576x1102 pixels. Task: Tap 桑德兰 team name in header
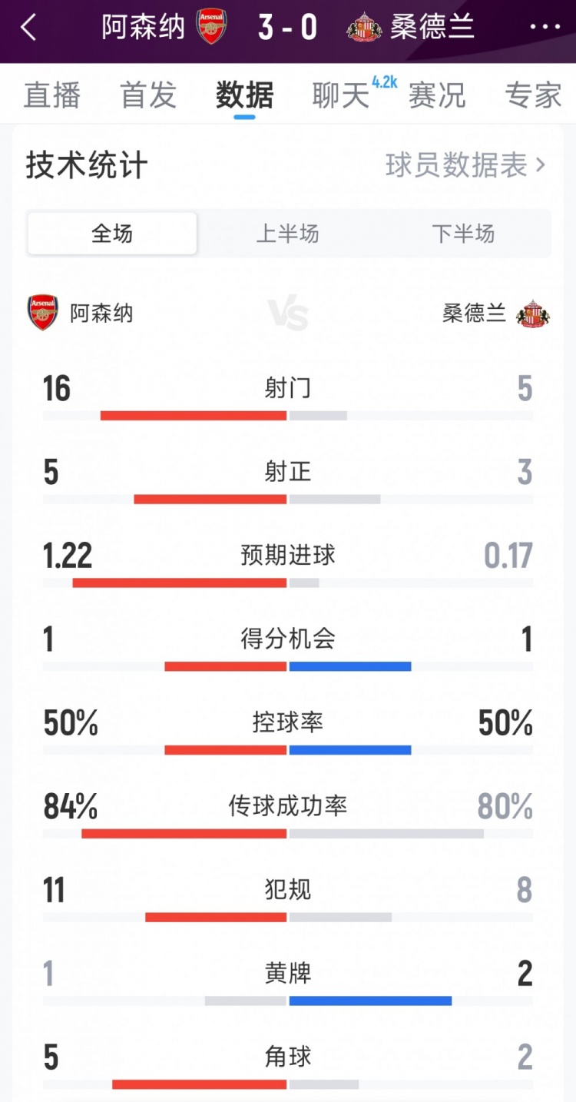pyautogui.click(x=432, y=28)
